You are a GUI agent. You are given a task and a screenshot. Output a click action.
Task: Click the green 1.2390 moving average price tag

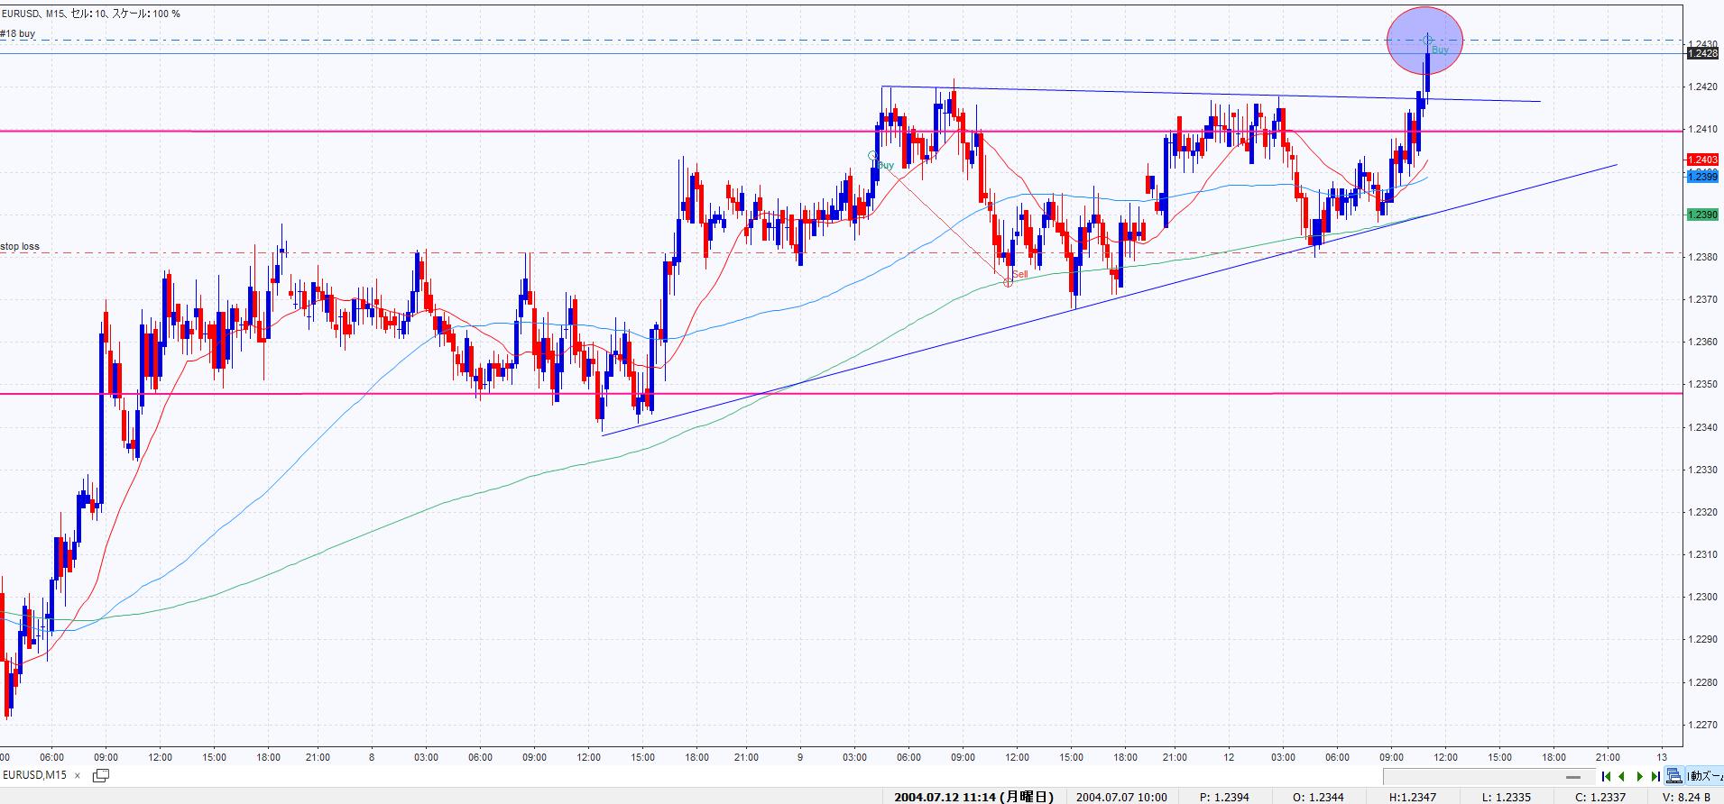click(x=1702, y=215)
